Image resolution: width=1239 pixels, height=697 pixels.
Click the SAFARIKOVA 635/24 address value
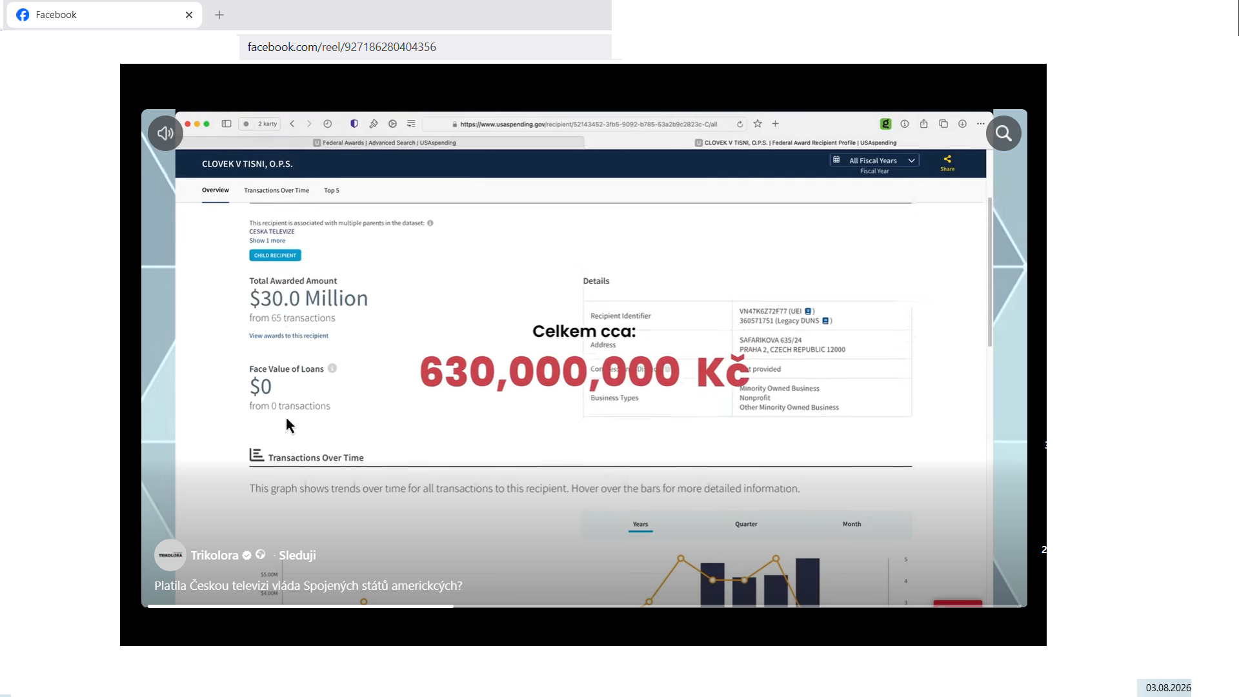pyautogui.click(x=771, y=340)
